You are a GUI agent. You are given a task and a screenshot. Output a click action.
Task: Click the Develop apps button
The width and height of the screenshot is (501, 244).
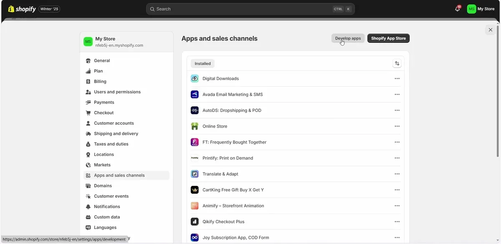348,38
